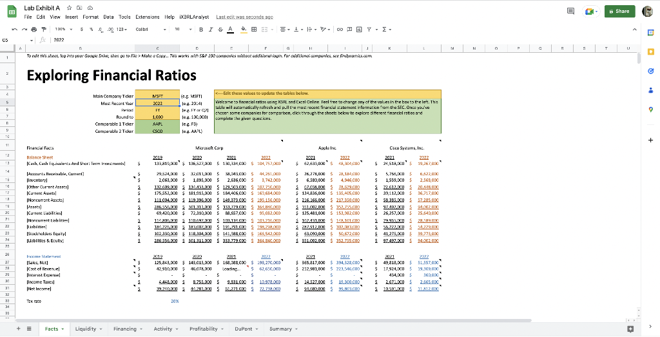This screenshot has height=337, width=660.
Task: Open the more number formats dropdown
Action: pos(122,30)
